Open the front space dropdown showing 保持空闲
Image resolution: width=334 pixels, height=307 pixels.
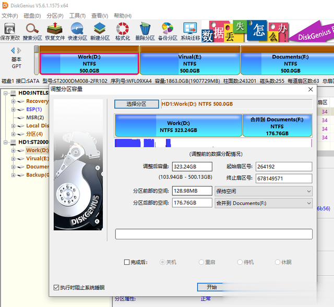tap(264, 191)
